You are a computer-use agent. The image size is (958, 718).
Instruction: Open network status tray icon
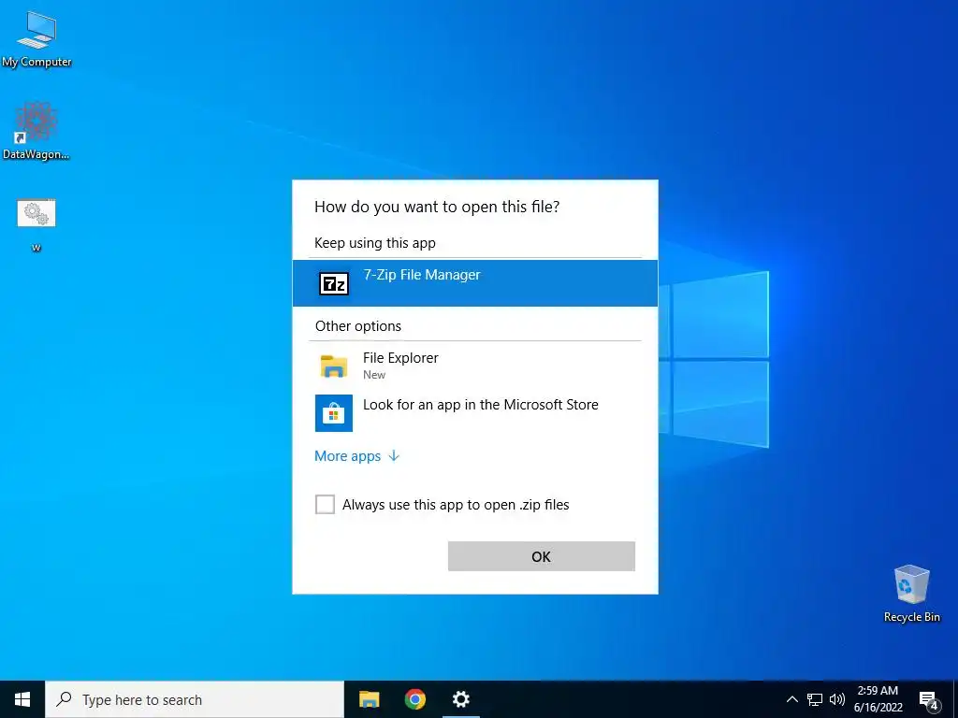click(815, 699)
